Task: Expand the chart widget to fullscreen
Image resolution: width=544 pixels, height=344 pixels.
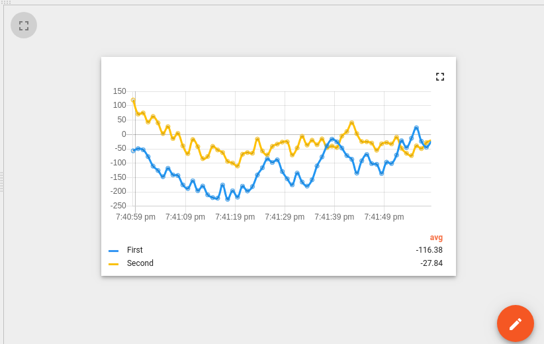Action: (x=440, y=77)
